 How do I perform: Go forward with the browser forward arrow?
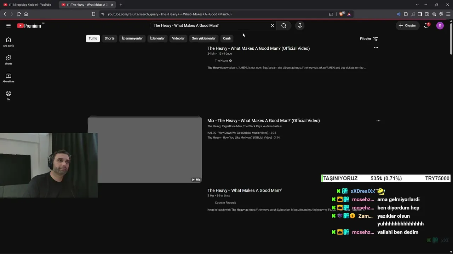click(x=12, y=14)
